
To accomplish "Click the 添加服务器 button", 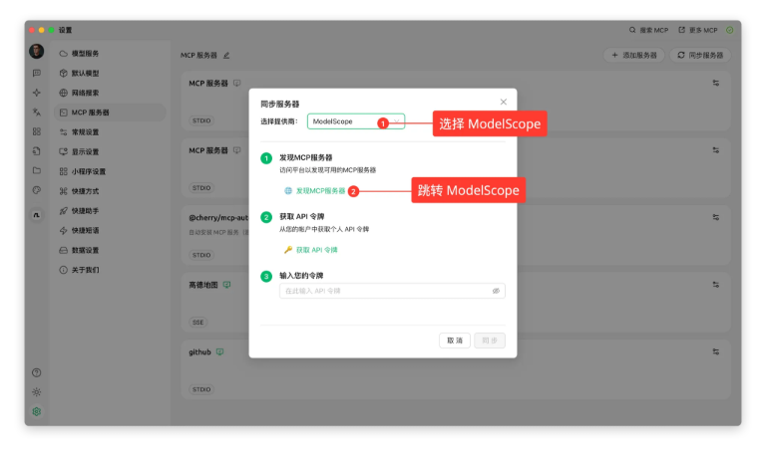I will coord(634,55).
